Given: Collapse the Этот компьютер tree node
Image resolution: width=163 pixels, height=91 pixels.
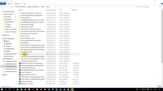Looking at the screenshot, I should 1,39.
